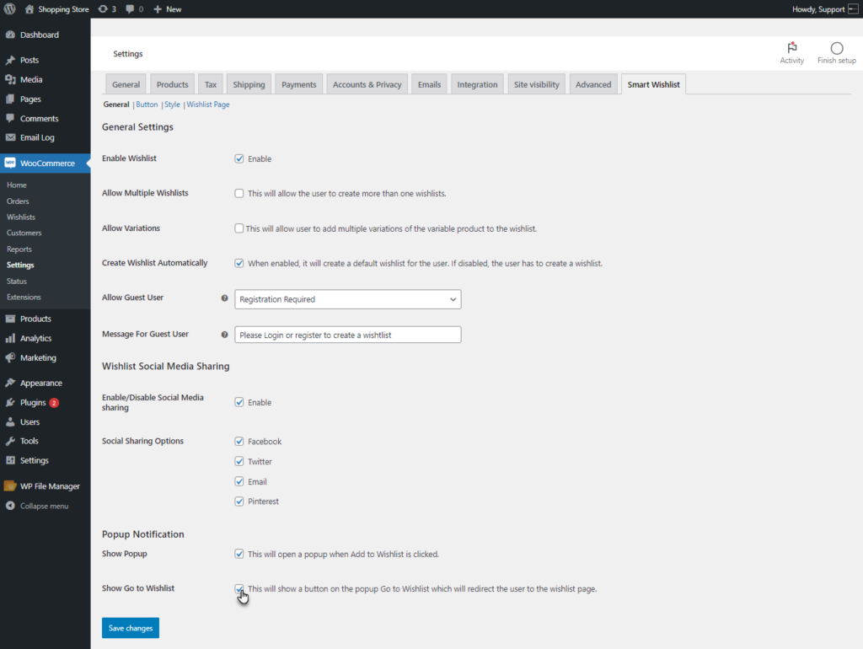Click the WordPress logo icon
The image size is (863, 649).
coord(9,9)
